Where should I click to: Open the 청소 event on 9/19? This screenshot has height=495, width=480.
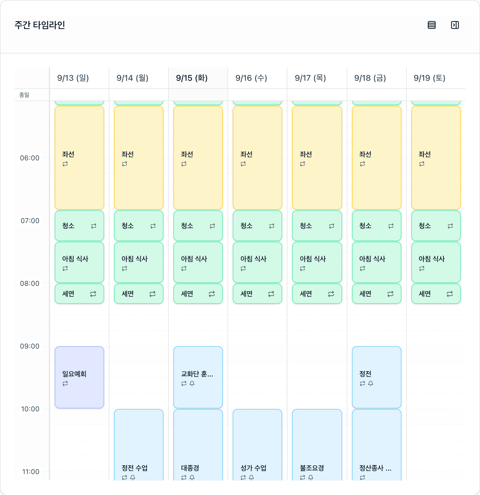[436, 226]
